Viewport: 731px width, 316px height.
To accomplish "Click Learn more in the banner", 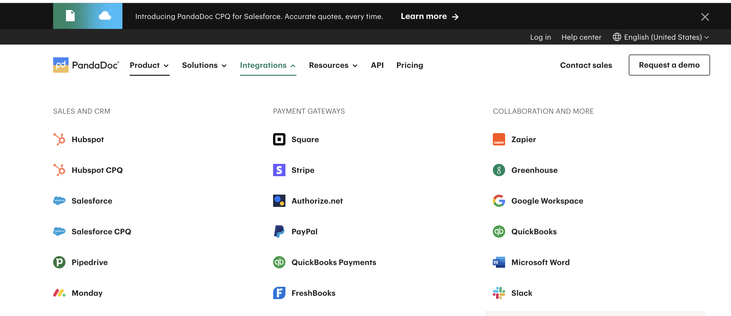I will pos(424,16).
